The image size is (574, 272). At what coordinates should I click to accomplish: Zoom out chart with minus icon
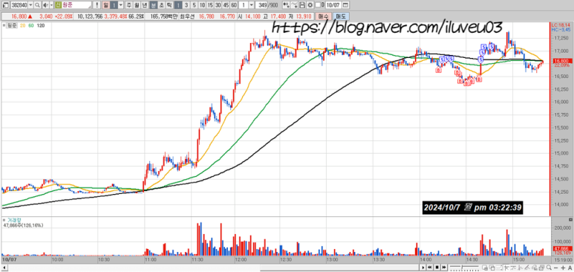555,268
